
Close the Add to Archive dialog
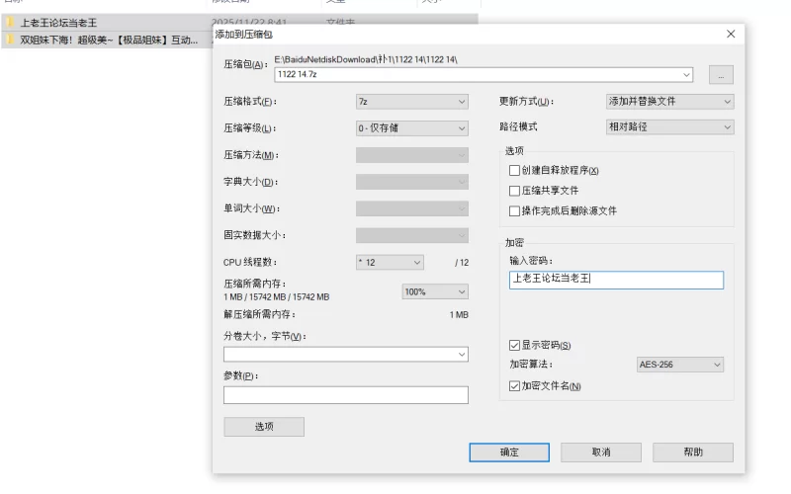pos(731,34)
